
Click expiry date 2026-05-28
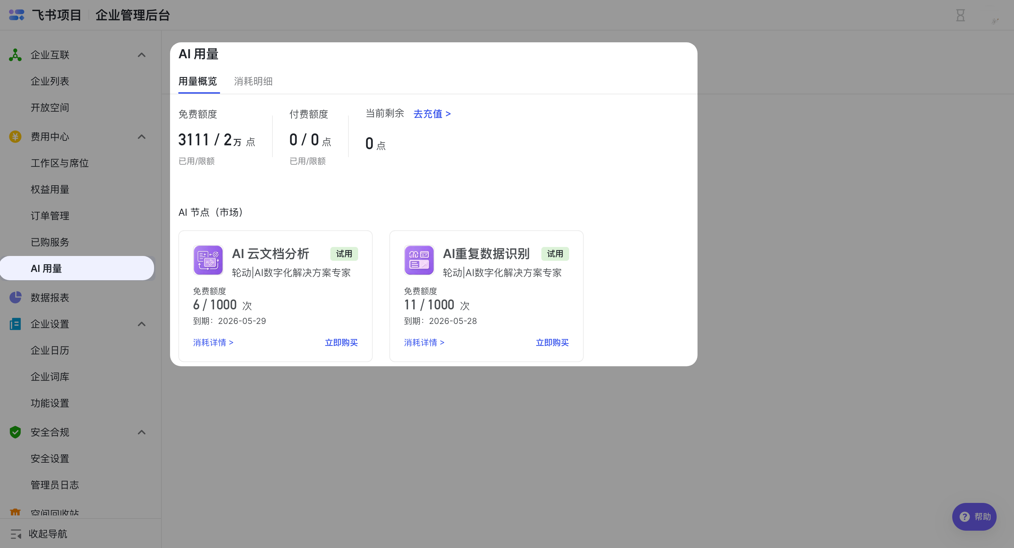coord(453,321)
